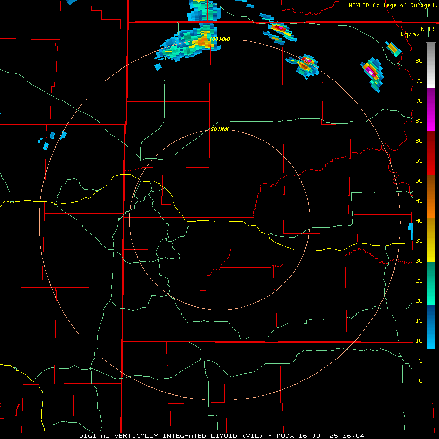This screenshot has width=439, height=439.
Task: Click the legend value 65
Action: click(x=419, y=121)
